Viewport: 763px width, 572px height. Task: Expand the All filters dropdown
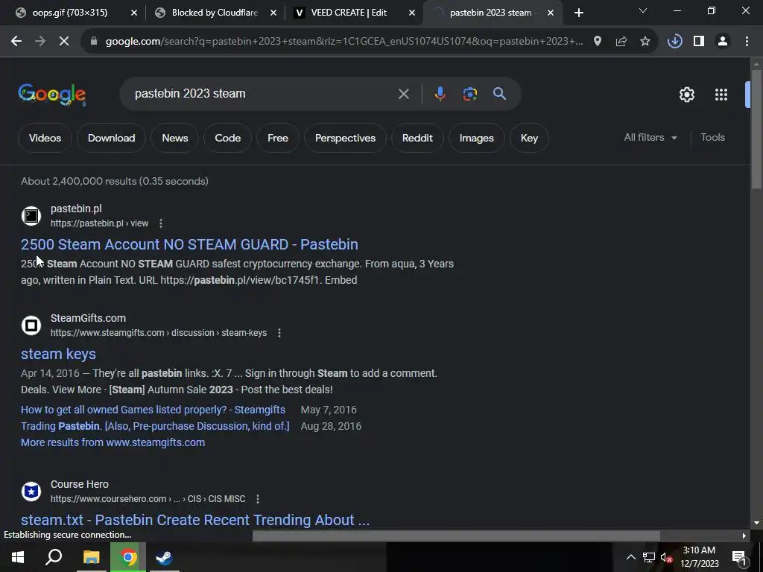coord(650,138)
